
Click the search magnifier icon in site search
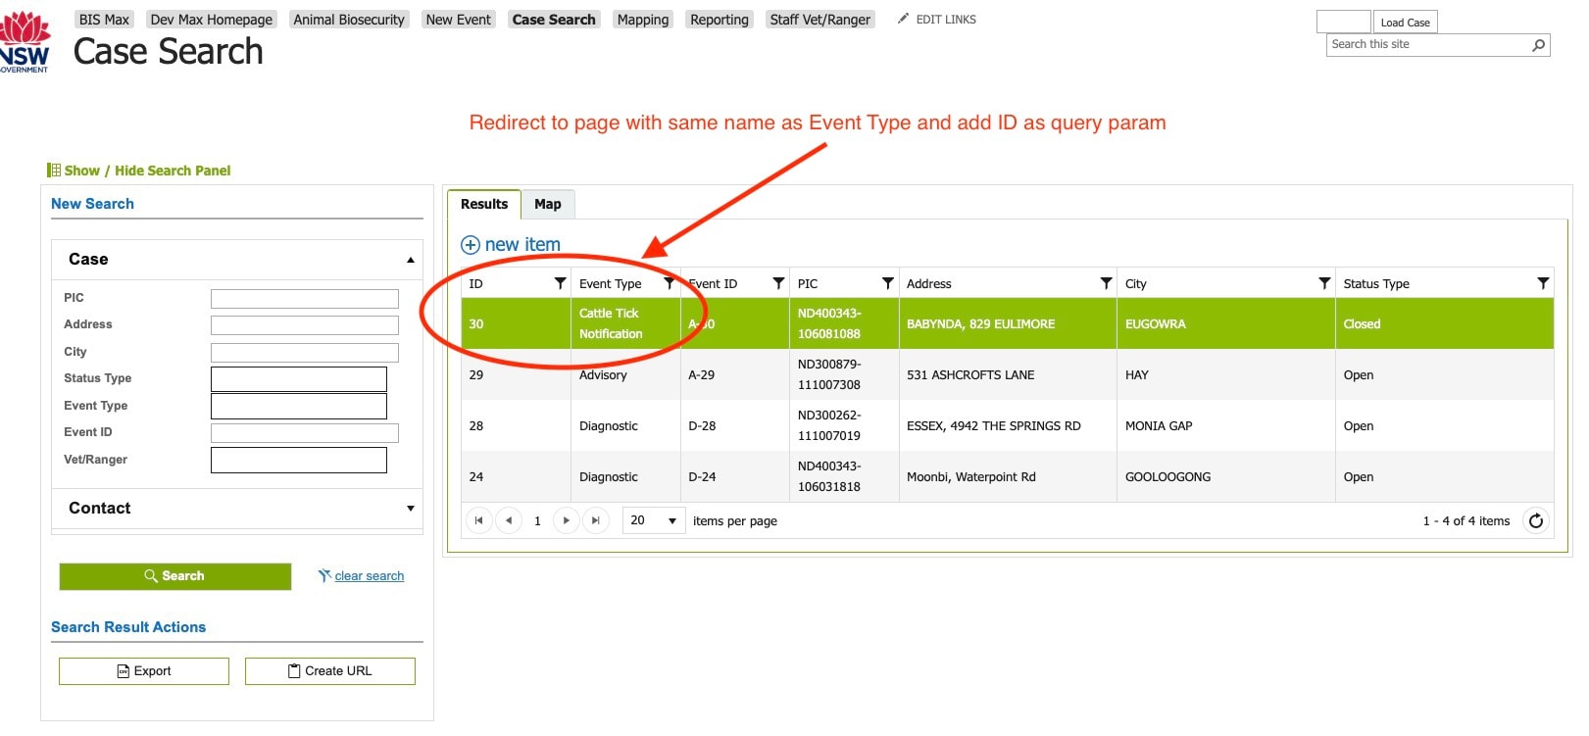coord(1538,45)
